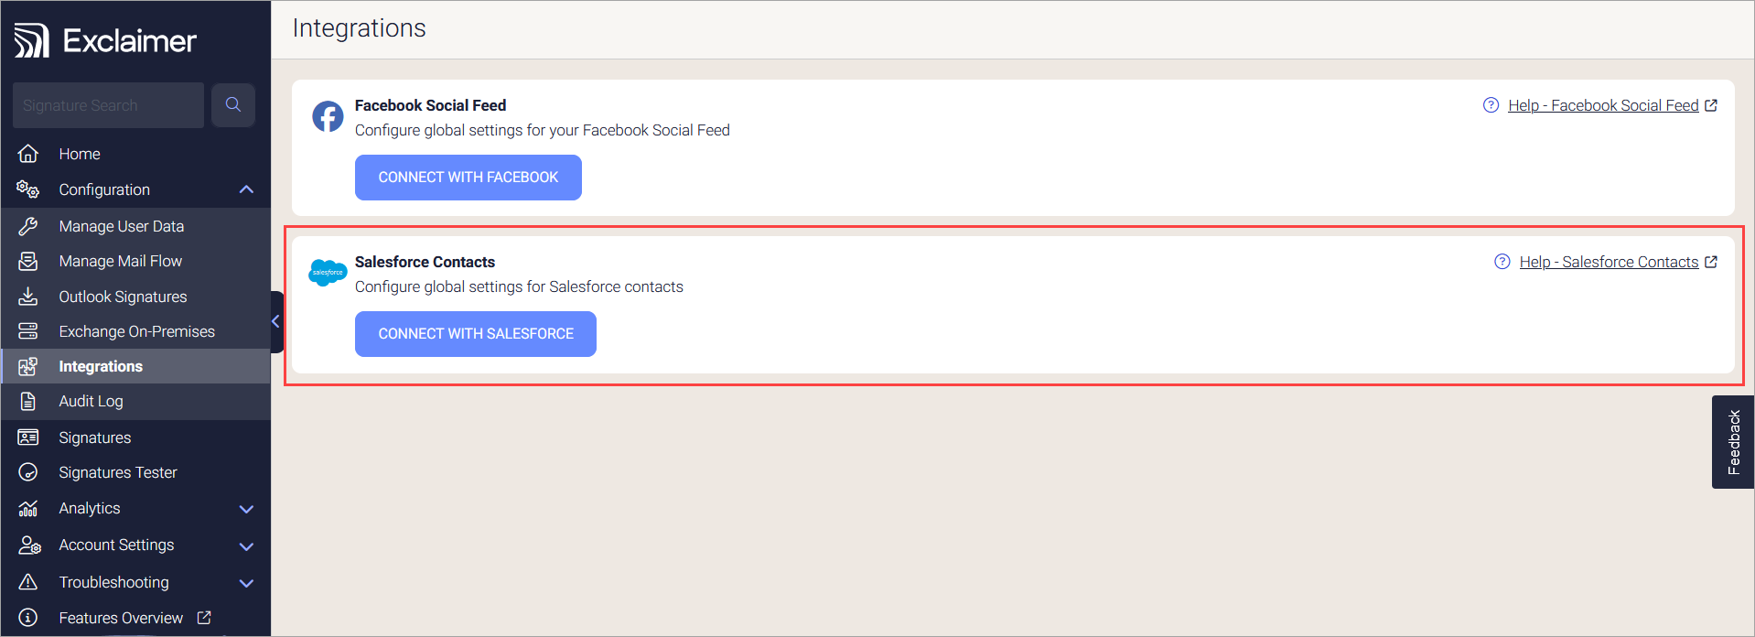This screenshot has height=637, width=1755.
Task: Click the Signatures Tester icon
Action: click(x=28, y=472)
